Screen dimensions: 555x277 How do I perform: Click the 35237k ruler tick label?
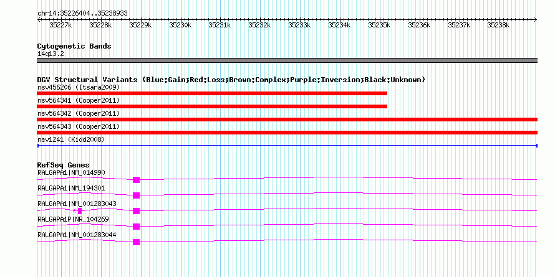point(460,25)
